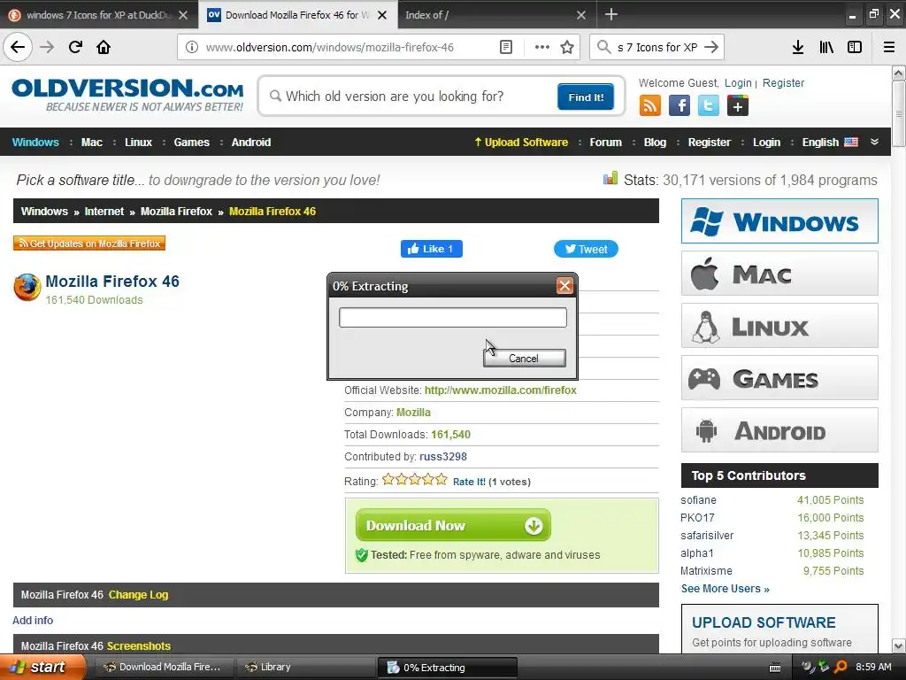906x680 pixels.
Task: Open the Games category sidebar banner
Action: [779, 377]
